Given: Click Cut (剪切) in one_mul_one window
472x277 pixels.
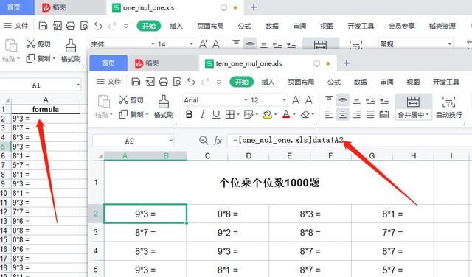Looking at the screenshot, I should tap(38, 44).
